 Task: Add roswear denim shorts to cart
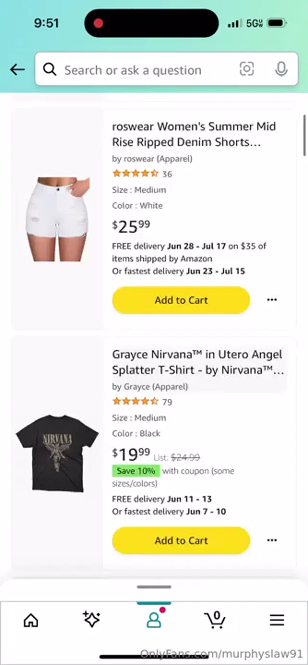(x=181, y=300)
